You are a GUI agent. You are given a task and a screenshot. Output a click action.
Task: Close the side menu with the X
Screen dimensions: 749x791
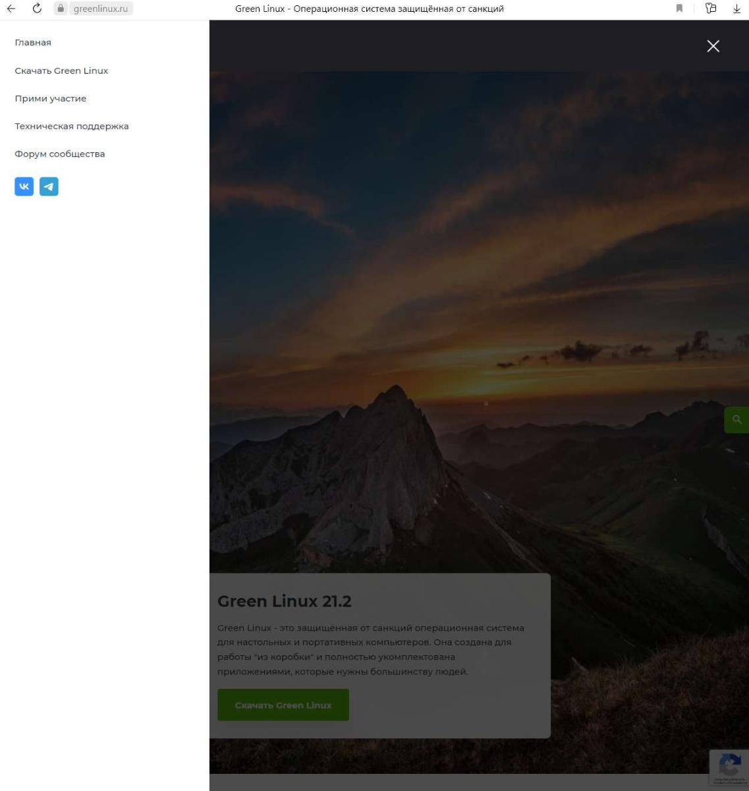point(713,46)
